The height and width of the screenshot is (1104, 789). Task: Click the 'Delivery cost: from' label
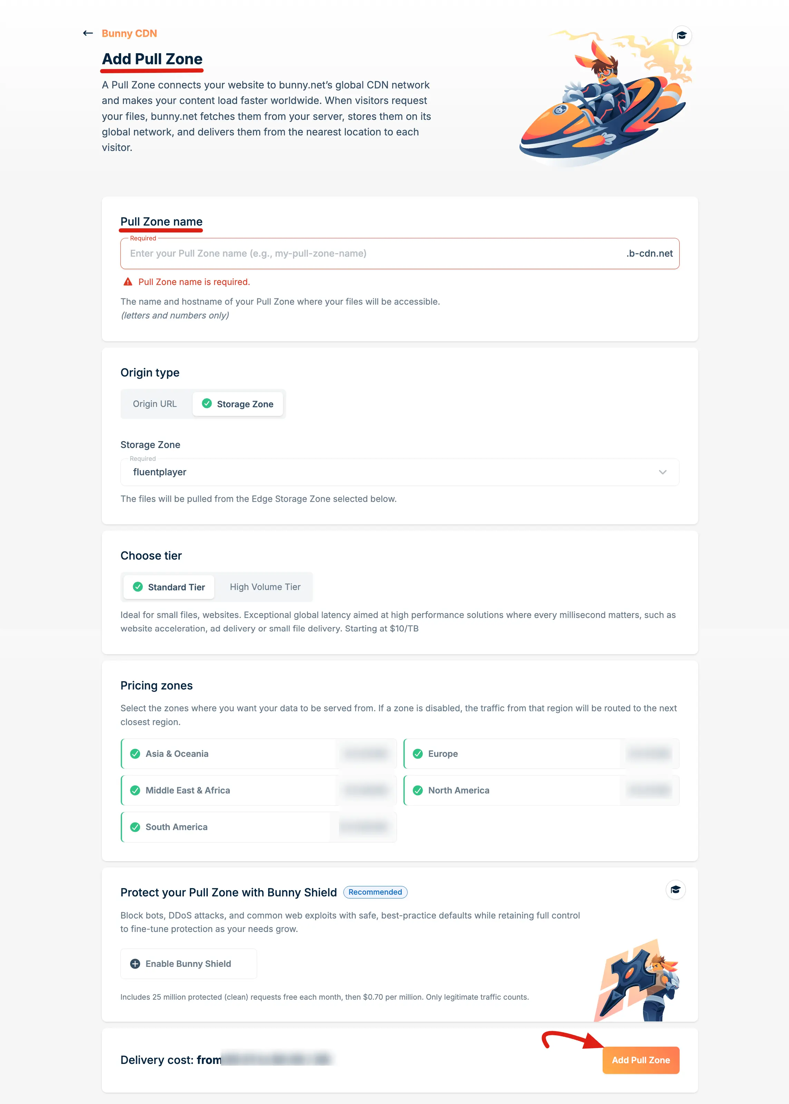click(171, 1060)
